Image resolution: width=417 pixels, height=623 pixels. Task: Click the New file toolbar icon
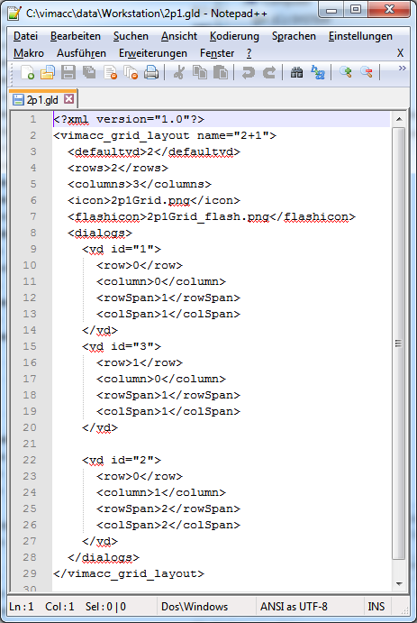pos(27,72)
